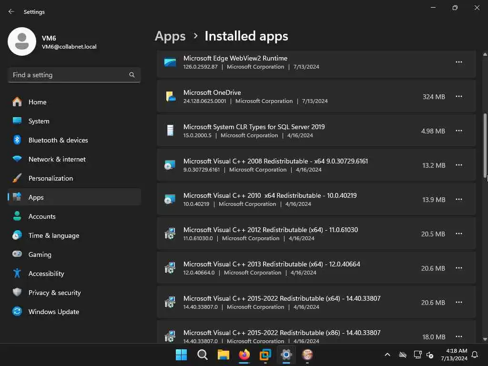This screenshot has height=366, width=488.
Task: Select the Accessibility icon in sidebar
Action: (x=17, y=274)
